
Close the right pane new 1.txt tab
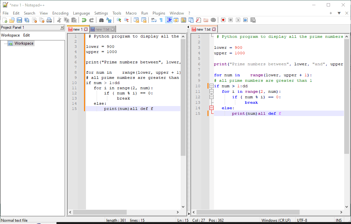pos(214,29)
